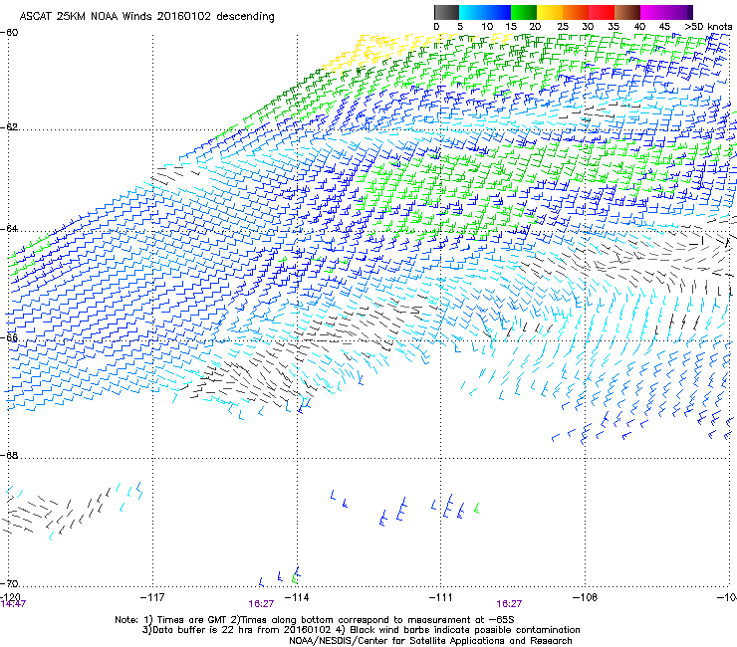Click the '-114' longitude axis label
This screenshot has height=647, width=737.
pyautogui.click(x=297, y=597)
